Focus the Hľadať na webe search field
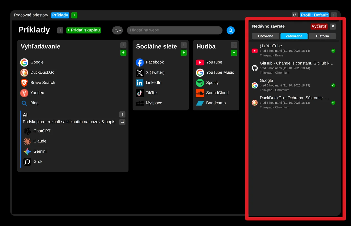The image size is (351, 226). (175, 30)
